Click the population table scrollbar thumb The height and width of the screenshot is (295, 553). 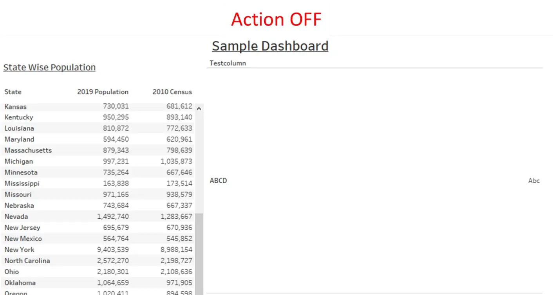pos(199,254)
